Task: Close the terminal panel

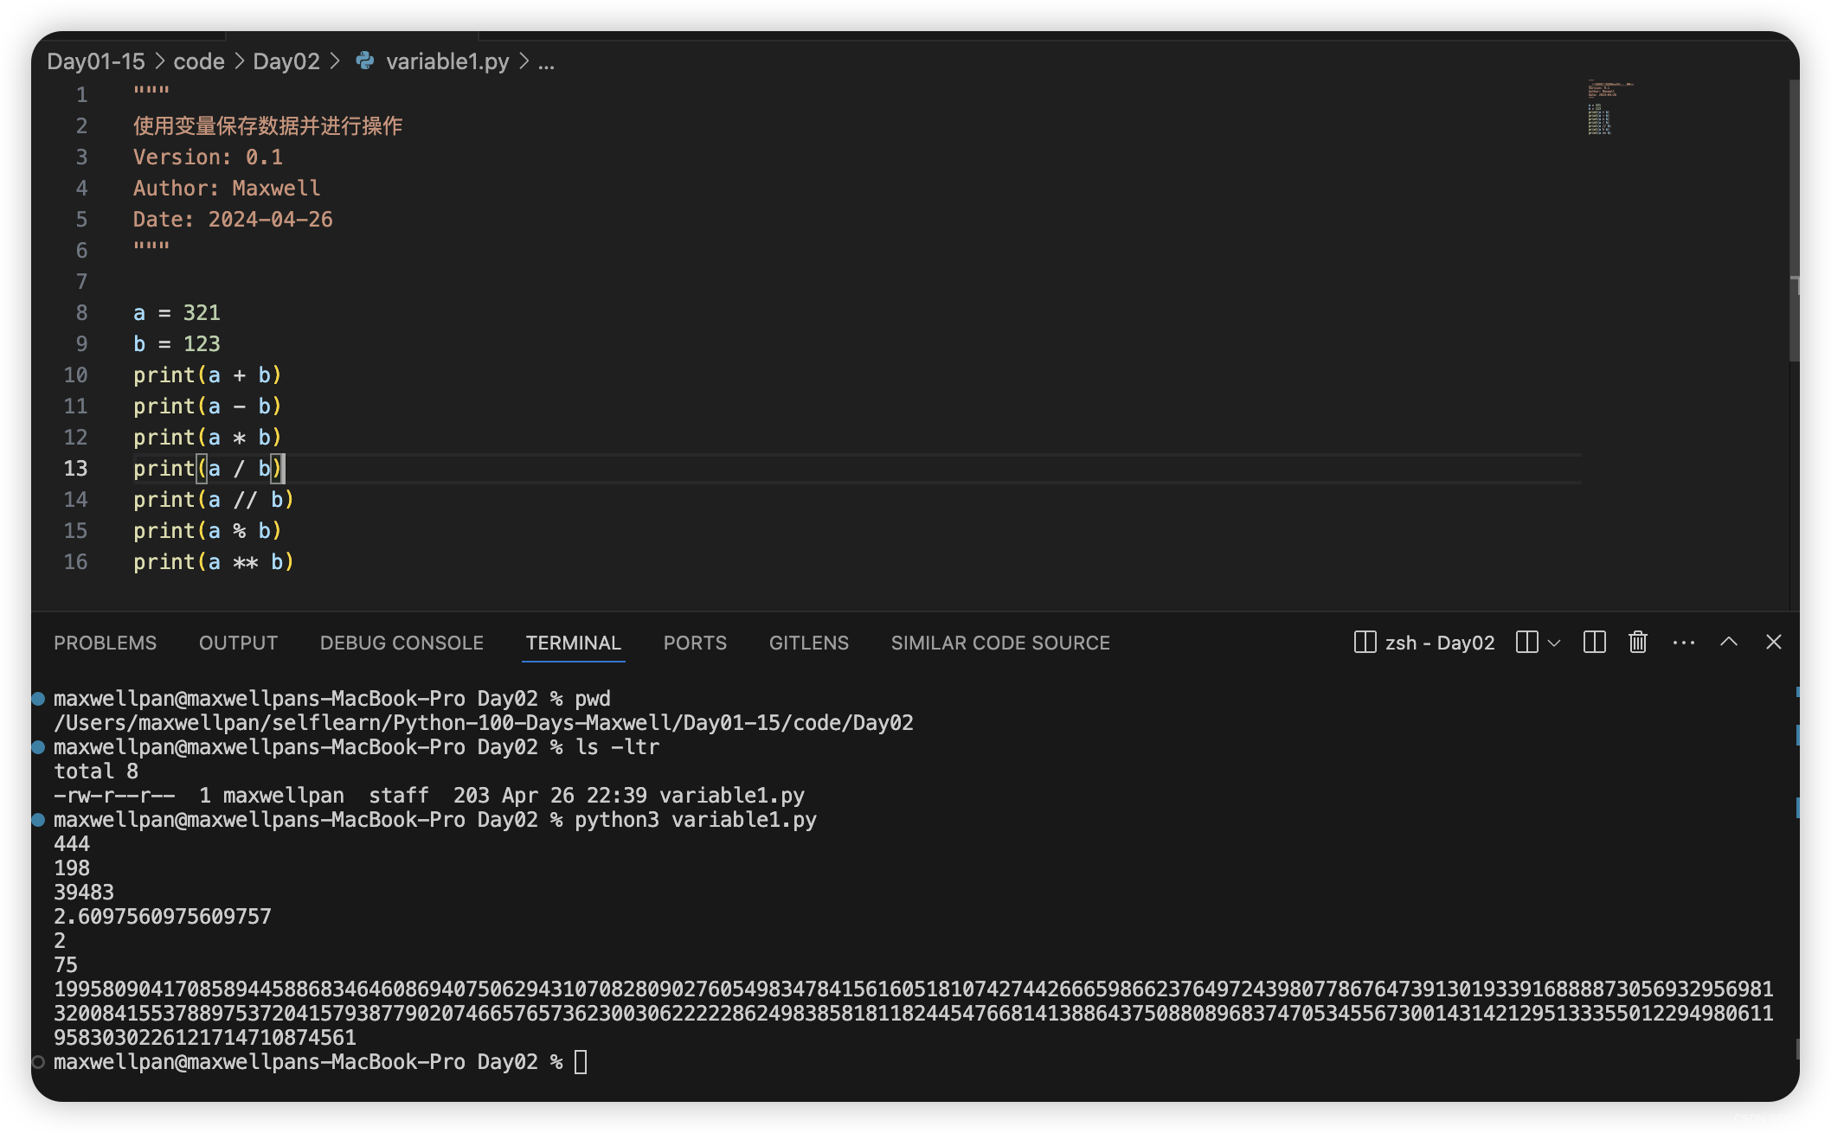Action: (1773, 642)
